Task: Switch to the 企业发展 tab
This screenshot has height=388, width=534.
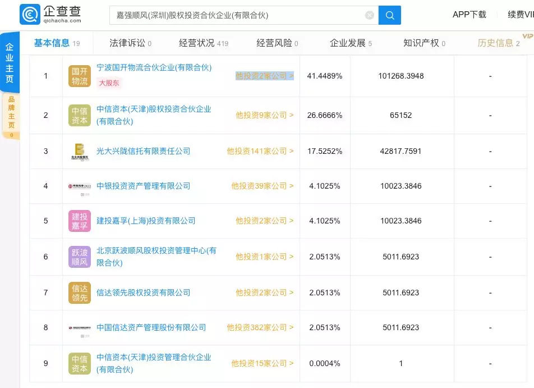Action: pyautogui.click(x=351, y=43)
